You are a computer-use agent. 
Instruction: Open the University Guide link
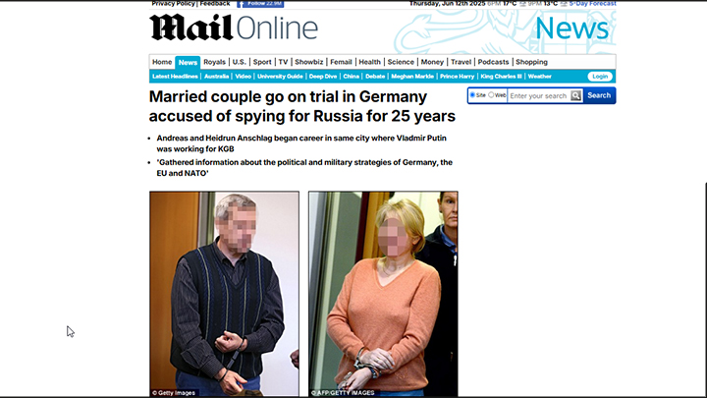[x=280, y=77]
